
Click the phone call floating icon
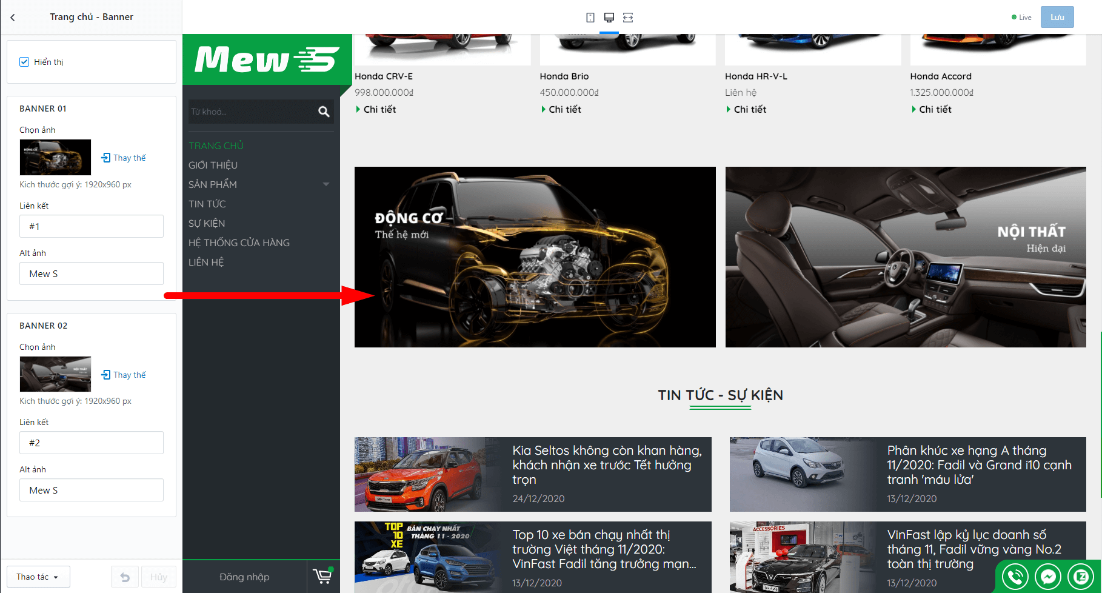[1015, 577]
